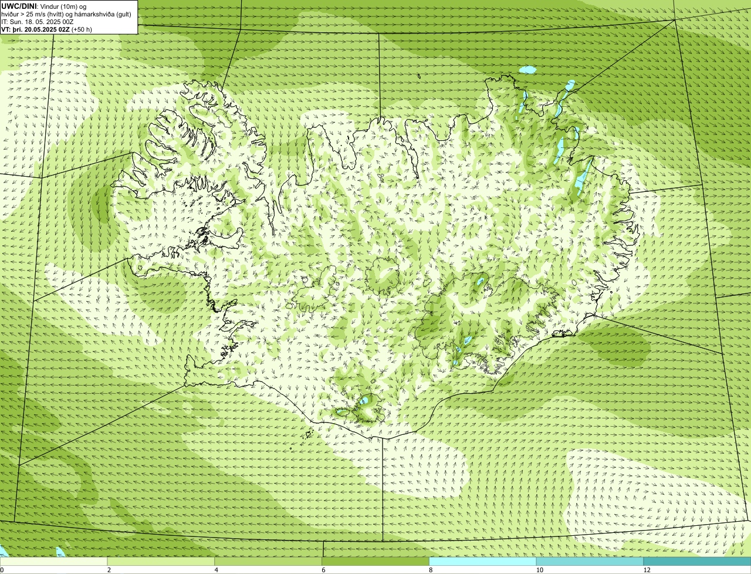Click the pale 0–2 m/s color swatch
The width and height of the screenshot is (751, 574).
(x=54, y=562)
